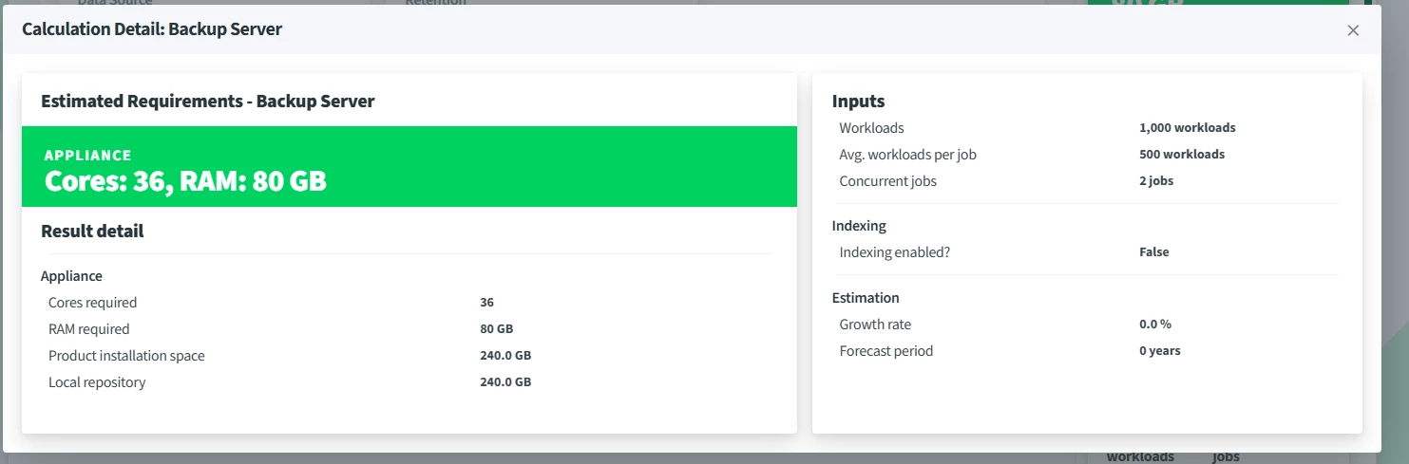The image size is (1409, 464).
Task: Select the 500 workloads value
Action: pos(1182,154)
